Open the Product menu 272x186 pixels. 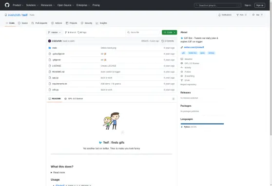point(18,5)
